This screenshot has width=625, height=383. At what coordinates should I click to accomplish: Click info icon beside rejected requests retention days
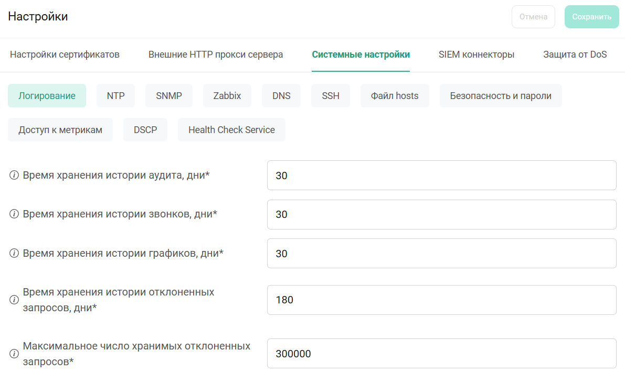coord(14,300)
